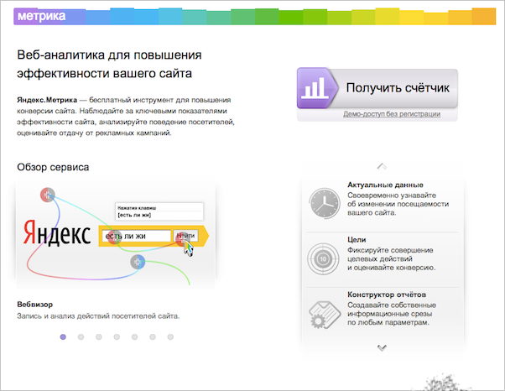Image resolution: width=505 pixels, height=391 pixels.
Task: Click Создавайте собственные информационные срезы text
Action: pyautogui.click(x=392, y=314)
